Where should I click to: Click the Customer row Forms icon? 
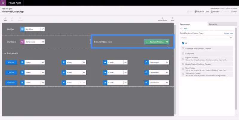point(22,83)
